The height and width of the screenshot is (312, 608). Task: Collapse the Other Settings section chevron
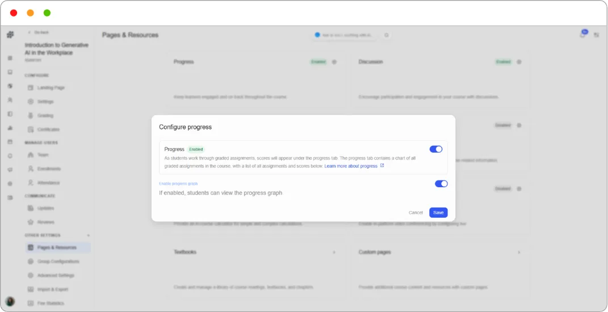[x=89, y=235]
